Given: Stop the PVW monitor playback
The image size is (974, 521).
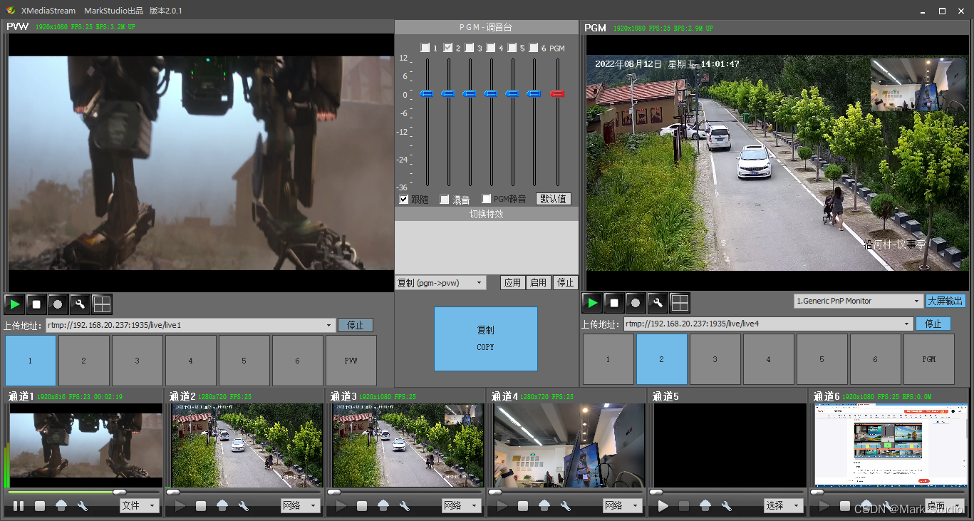Looking at the screenshot, I should click(x=36, y=304).
